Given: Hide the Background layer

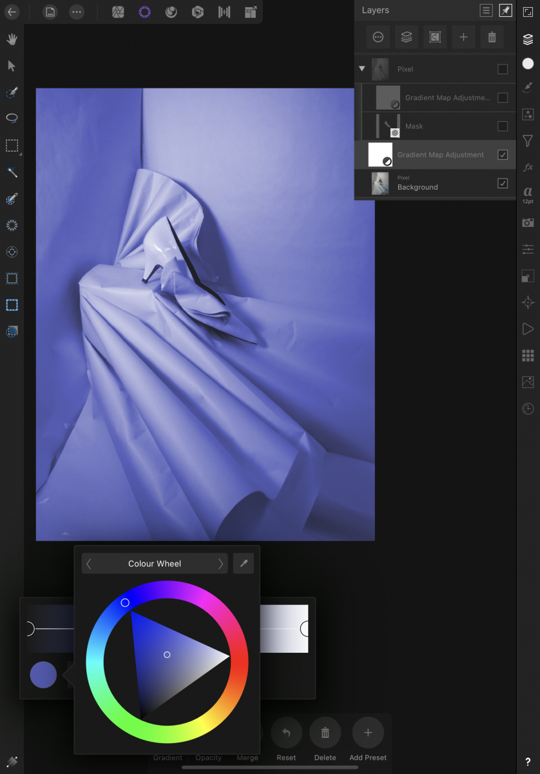Looking at the screenshot, I should point(503,184).
